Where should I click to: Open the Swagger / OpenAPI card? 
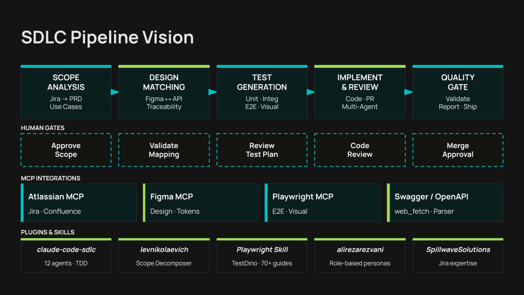445,203
